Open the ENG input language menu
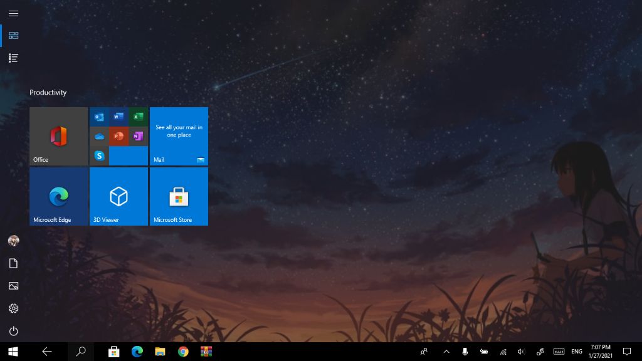This screenshot has width=642, height=361. click(x=577, y=352)
